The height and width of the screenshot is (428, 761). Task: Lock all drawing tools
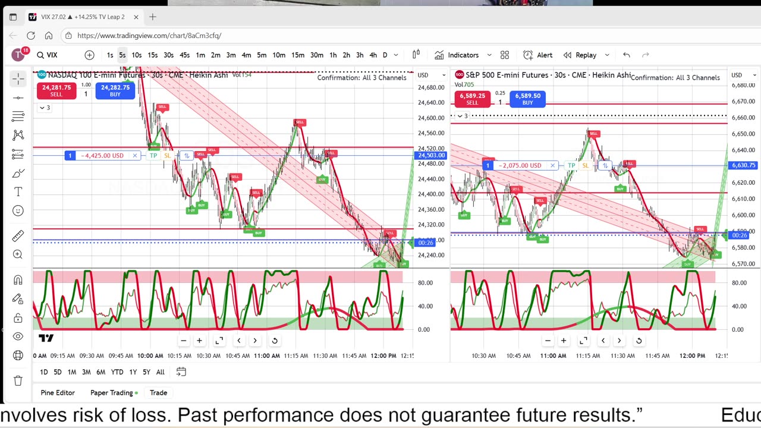click(18, 318)
